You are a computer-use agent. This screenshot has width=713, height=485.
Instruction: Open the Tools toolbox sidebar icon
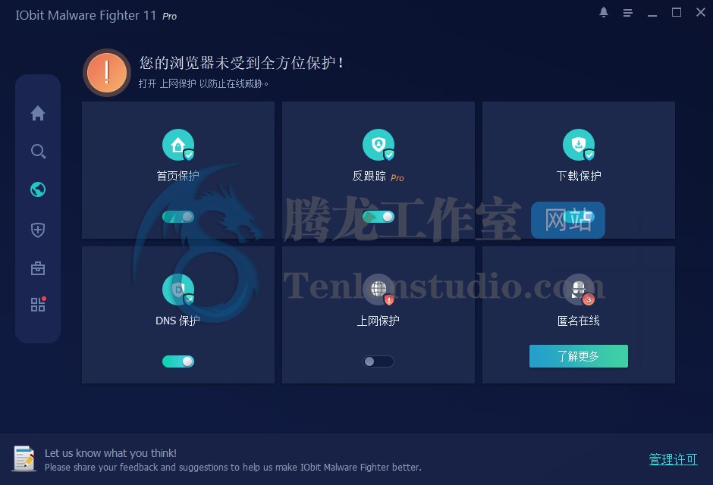[38, 268]
